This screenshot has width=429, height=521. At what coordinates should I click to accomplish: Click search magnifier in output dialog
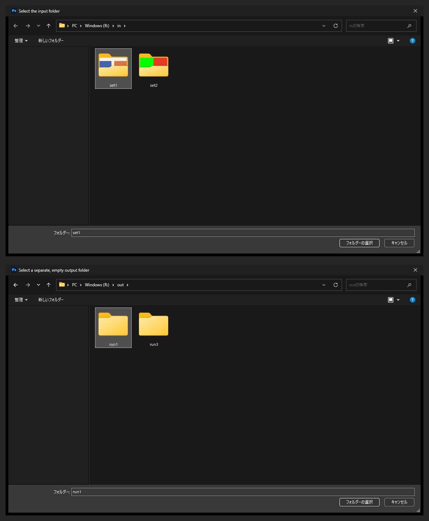[x=409, y=285]
